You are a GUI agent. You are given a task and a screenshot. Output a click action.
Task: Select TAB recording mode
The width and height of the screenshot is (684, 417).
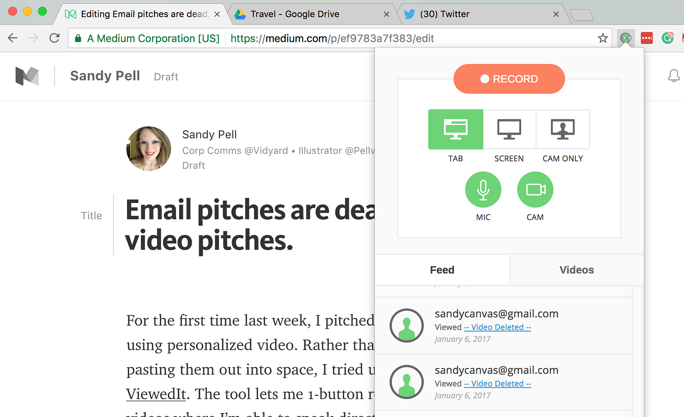456,129
